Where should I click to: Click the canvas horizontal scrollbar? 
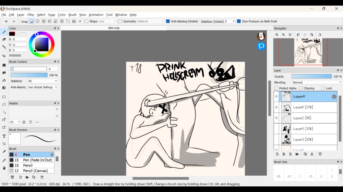click(161, 178)
